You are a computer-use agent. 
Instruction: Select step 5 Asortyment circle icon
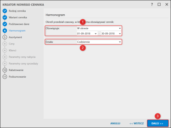pos(5,37)
